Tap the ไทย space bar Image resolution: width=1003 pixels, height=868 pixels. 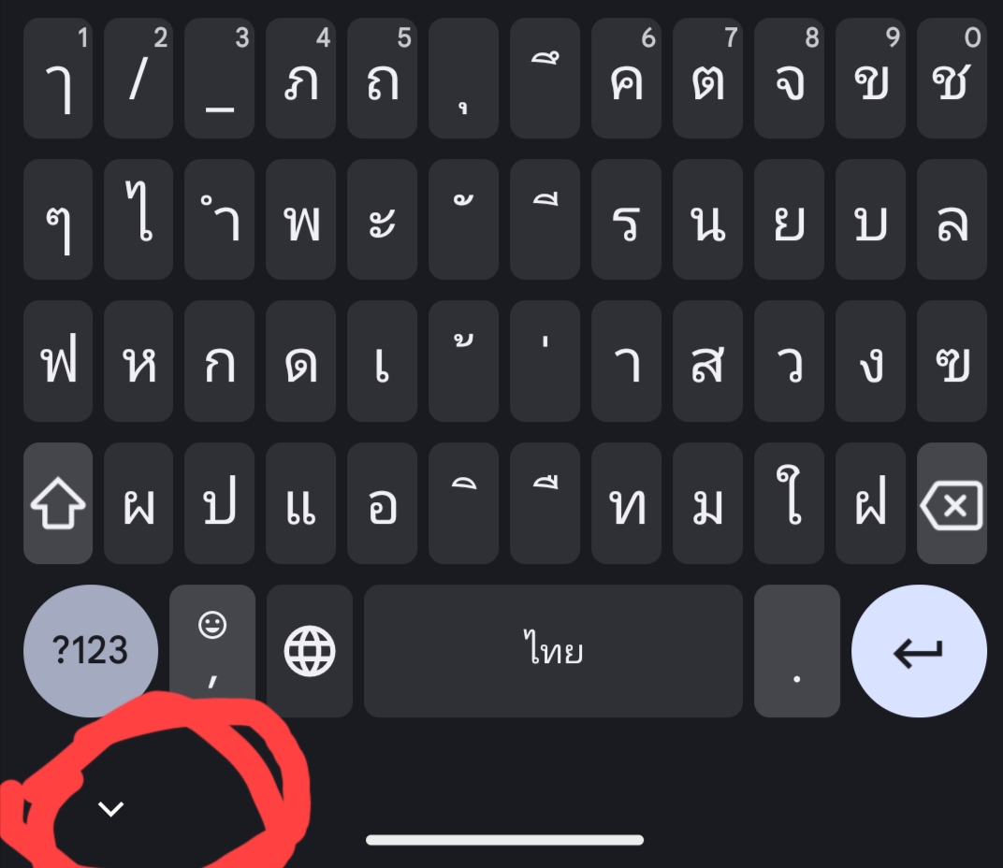click(553, 650)
